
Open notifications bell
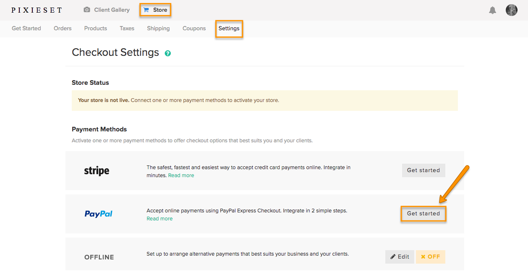(493, 10)
